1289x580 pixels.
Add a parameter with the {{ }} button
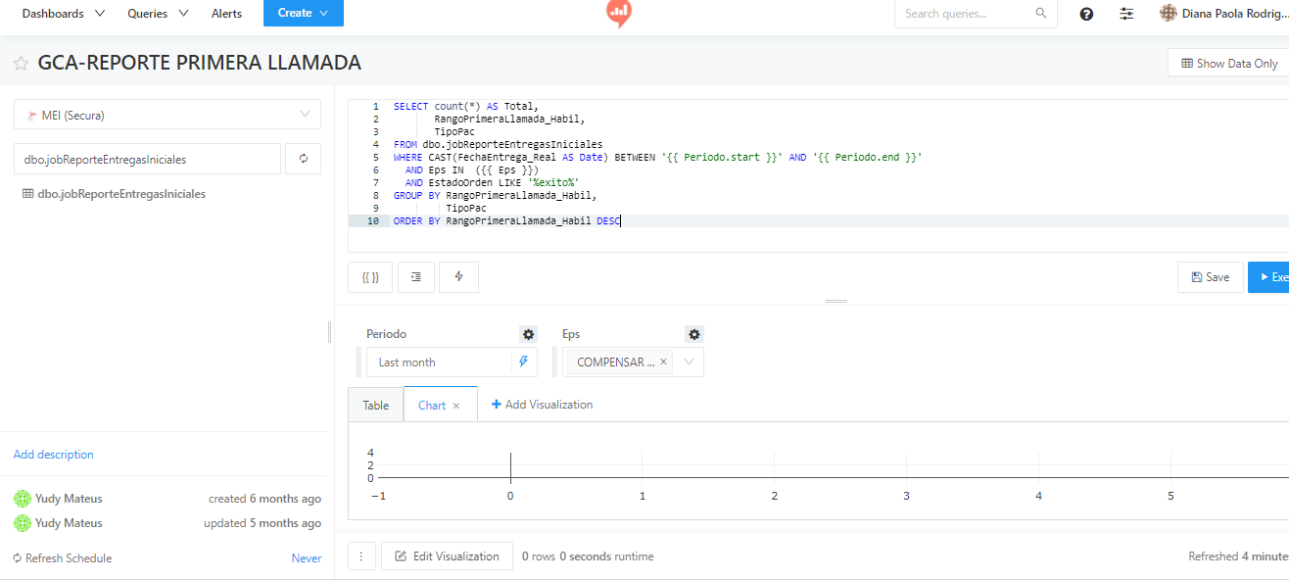[370, 277]
